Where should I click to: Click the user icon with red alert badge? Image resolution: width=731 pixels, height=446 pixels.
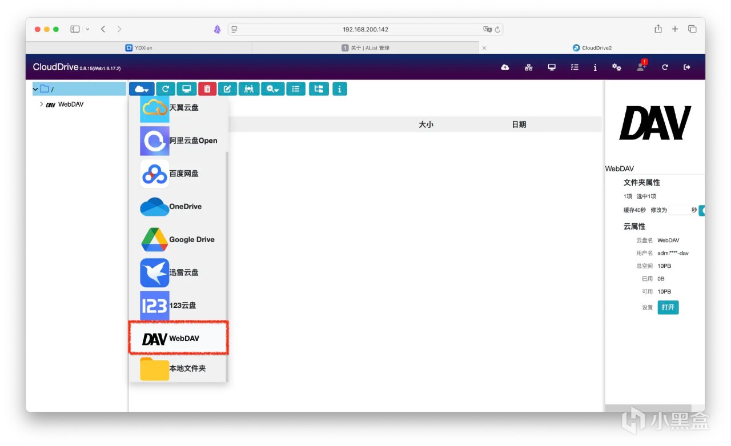641,66
